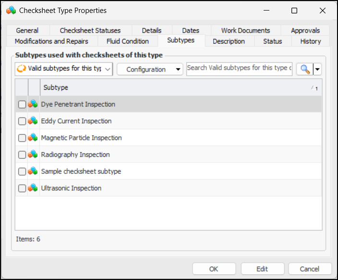Enable the Ultrasonic Inspection checkbox
Screen dimensions: 338x280
[x=22, y=188]
